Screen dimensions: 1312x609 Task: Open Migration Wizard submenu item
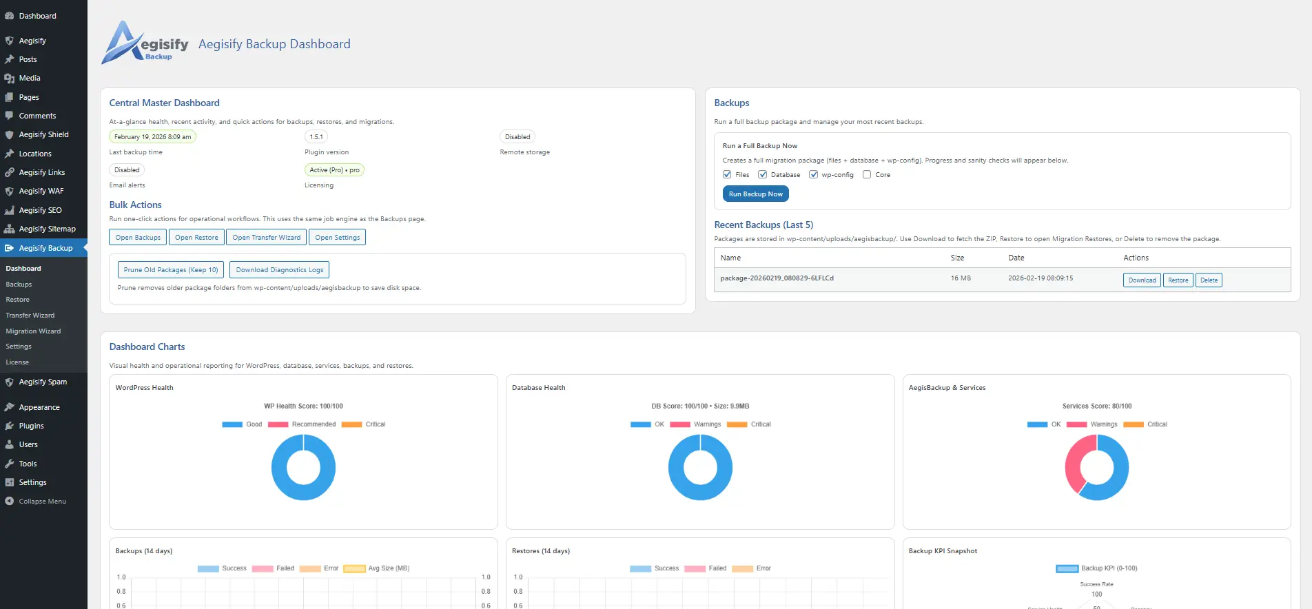pos(33,331)
